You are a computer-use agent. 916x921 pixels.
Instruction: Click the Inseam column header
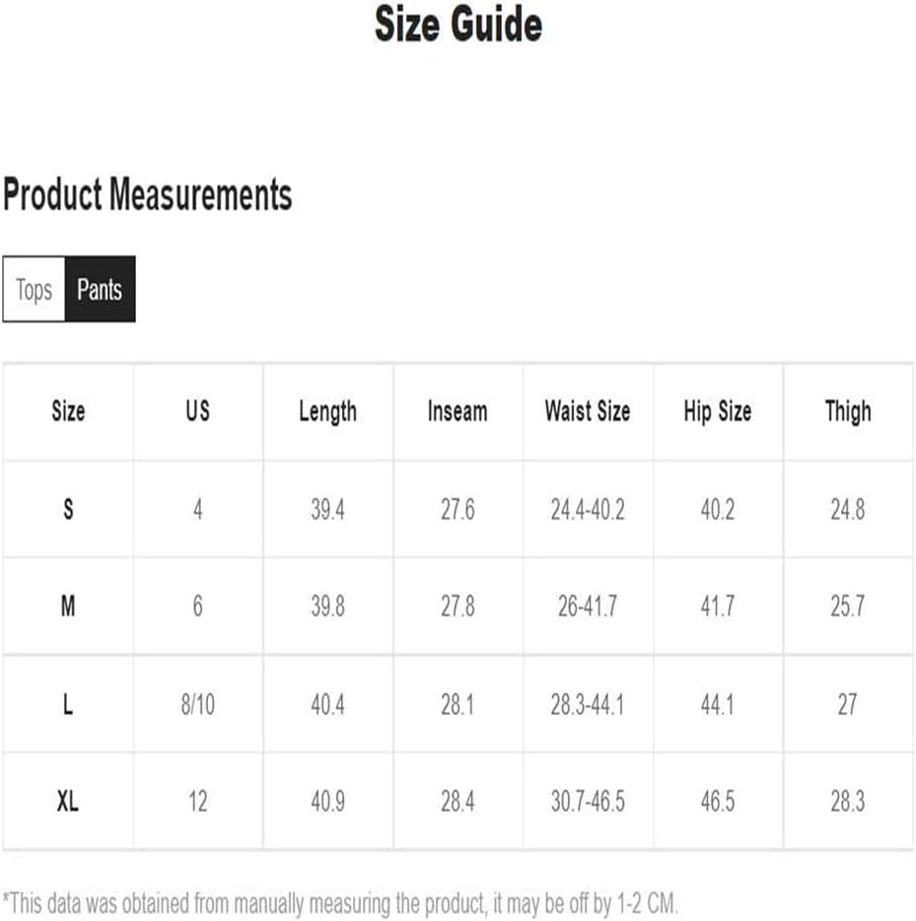(458, 411)
